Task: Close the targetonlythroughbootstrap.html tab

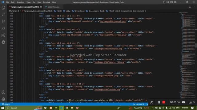Action: 41,7
